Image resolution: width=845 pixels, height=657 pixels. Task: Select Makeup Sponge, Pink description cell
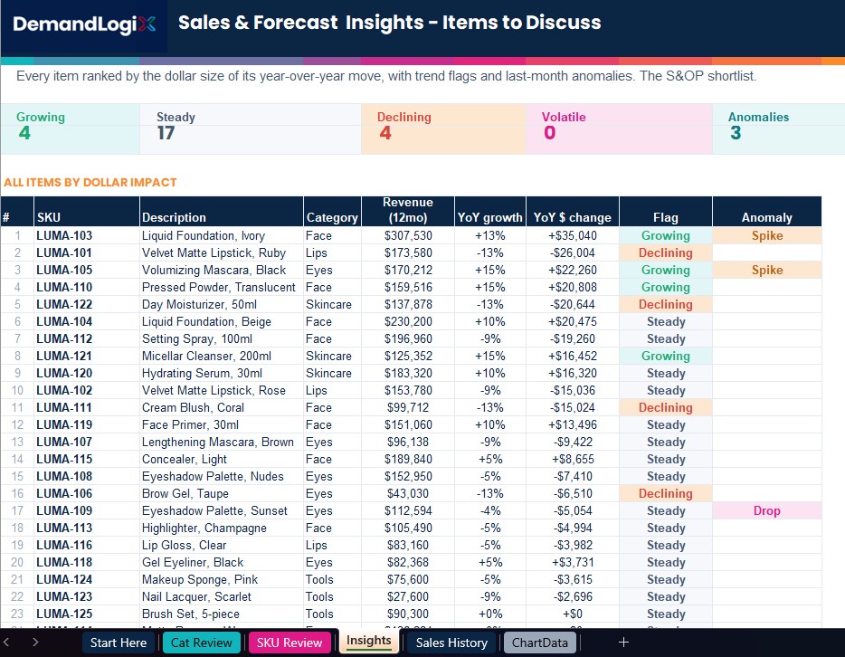click(221, 579)
